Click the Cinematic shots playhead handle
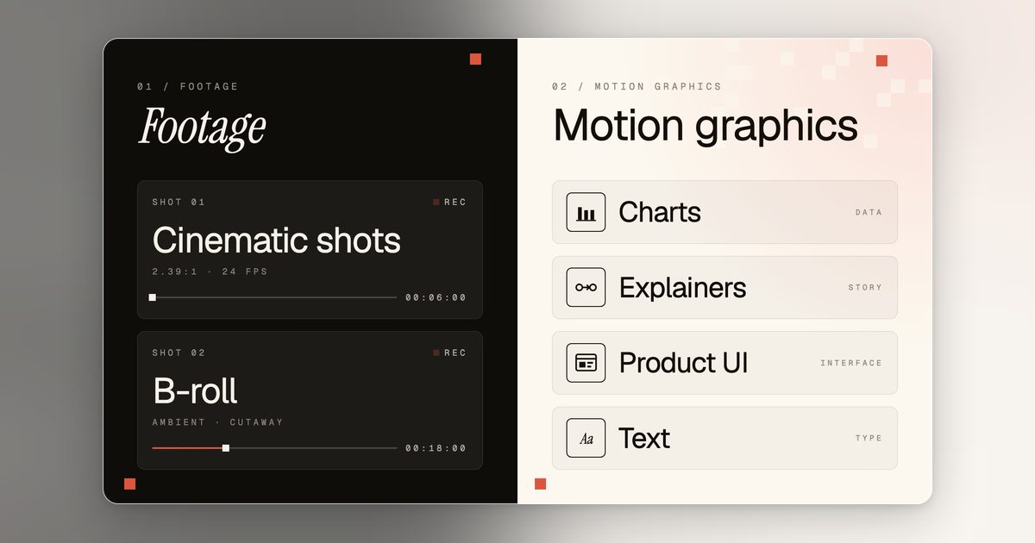 pyautogui.click(x=153, y=297)
